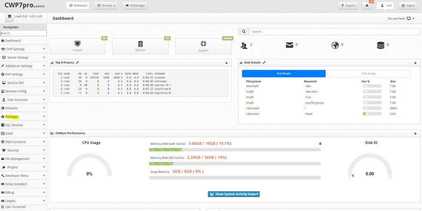Click the database count icon

(380, 45)
